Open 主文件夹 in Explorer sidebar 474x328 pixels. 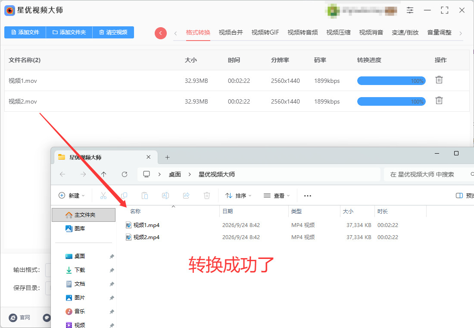point(84,215)
